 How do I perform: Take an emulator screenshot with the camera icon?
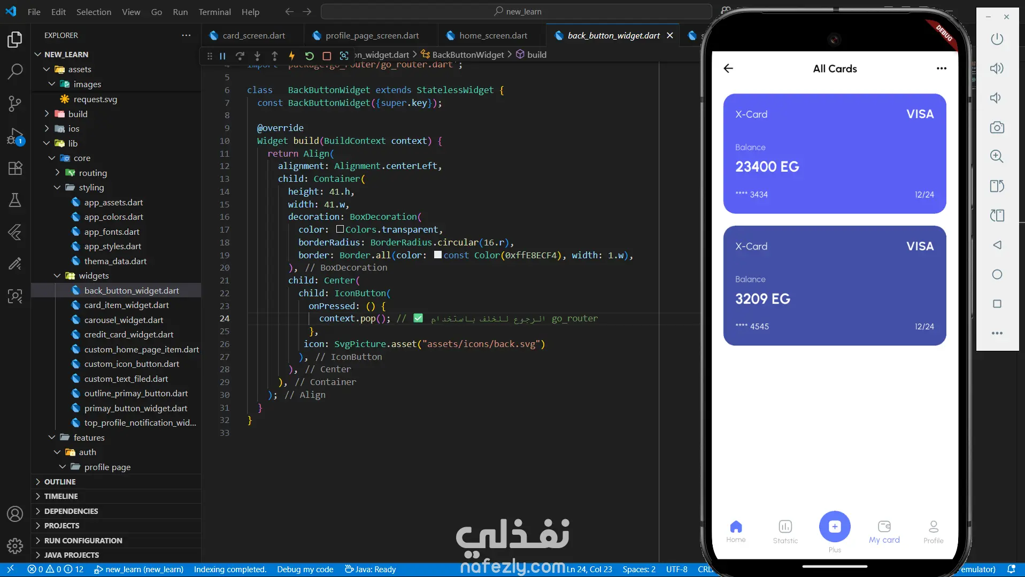point(997,127)
